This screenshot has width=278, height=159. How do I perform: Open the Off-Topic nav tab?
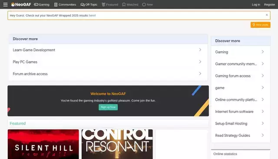tap(89, 4)
